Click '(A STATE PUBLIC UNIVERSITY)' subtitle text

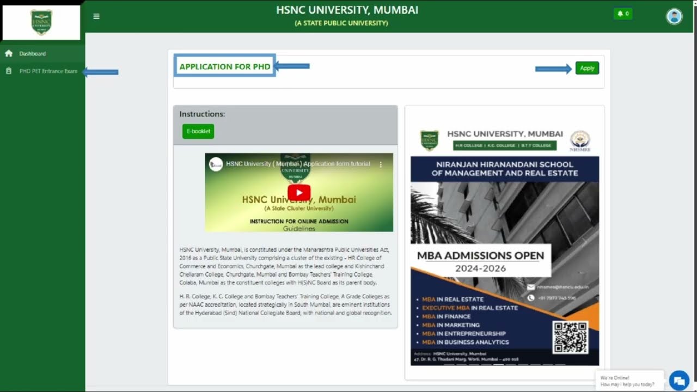[341, 23]
